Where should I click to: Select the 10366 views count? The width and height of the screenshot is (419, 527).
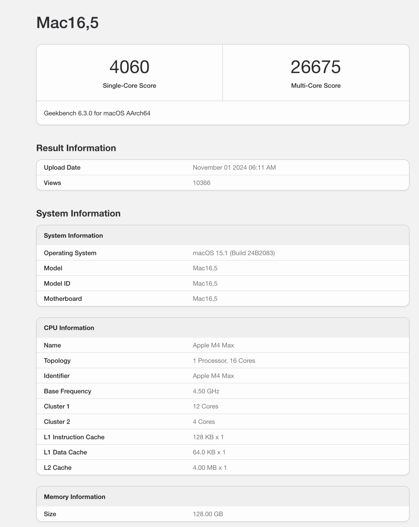pyautogui.click(x=202, y=183)
